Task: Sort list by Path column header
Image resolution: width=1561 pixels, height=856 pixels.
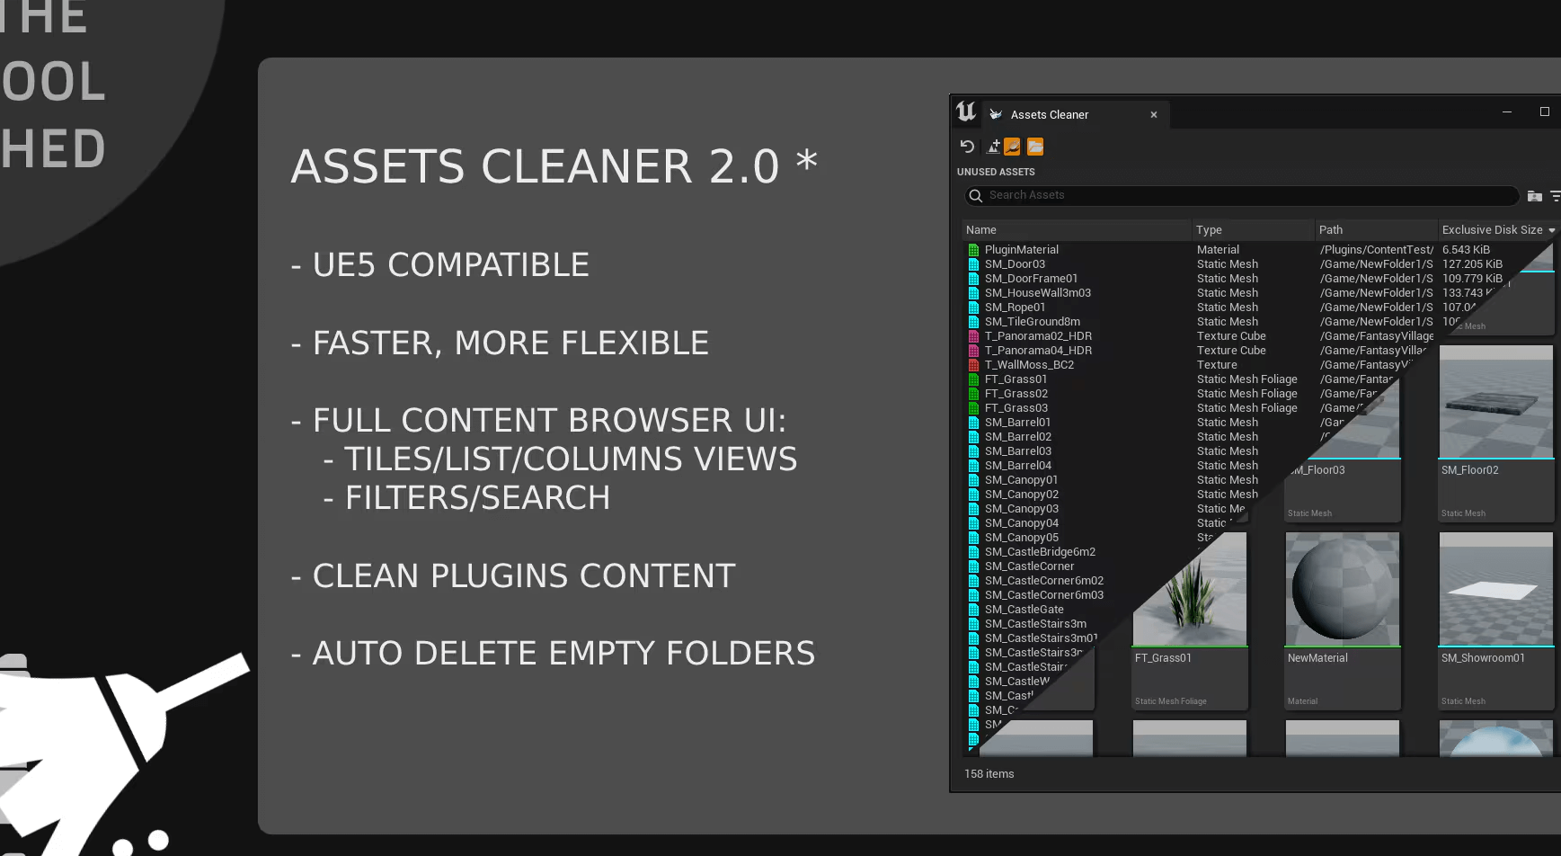Action: click(x=1377, y=230)
